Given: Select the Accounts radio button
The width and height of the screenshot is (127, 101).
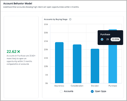Looking at the screenshot, I should pyautogui.click(x=61, y=91).
